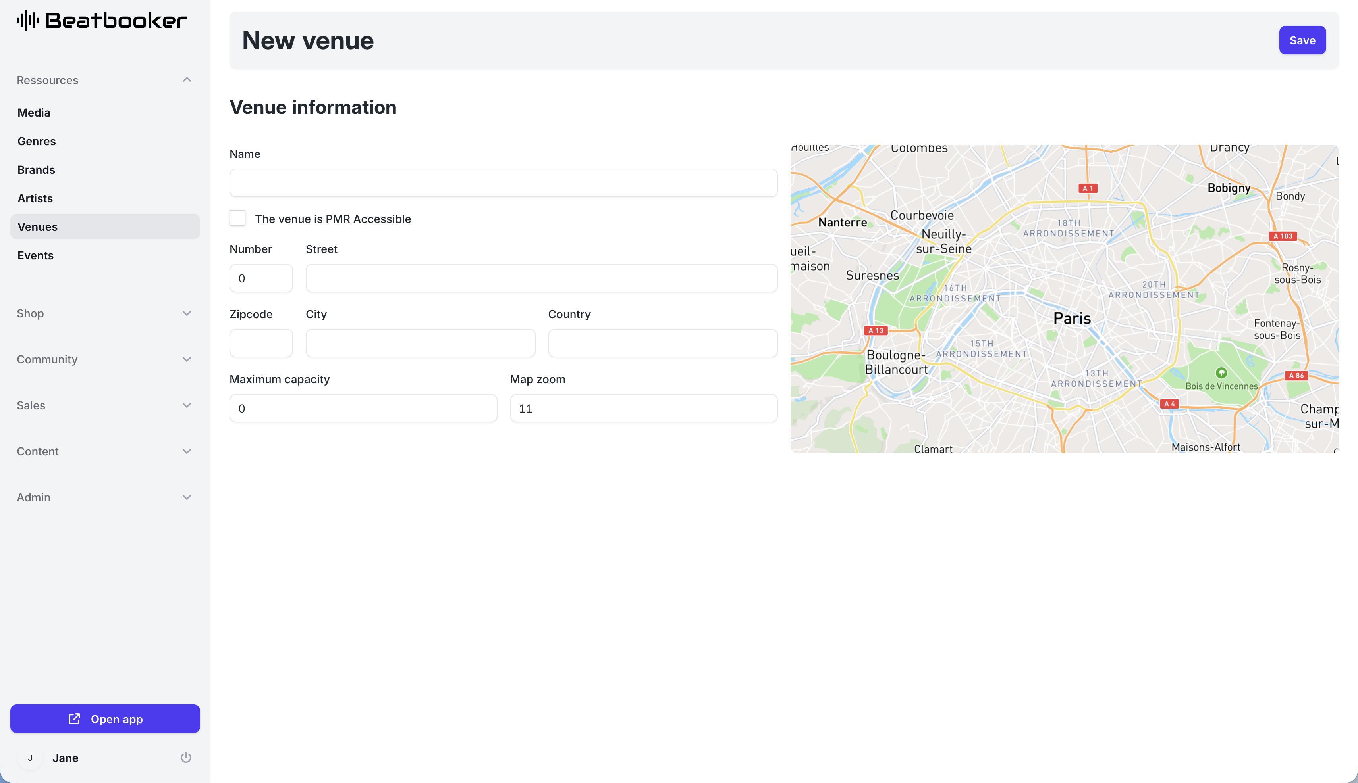Viewport: 1358px width, 783px height.
Task: Select the Genres menu item
Action: (x=37, y=142)
